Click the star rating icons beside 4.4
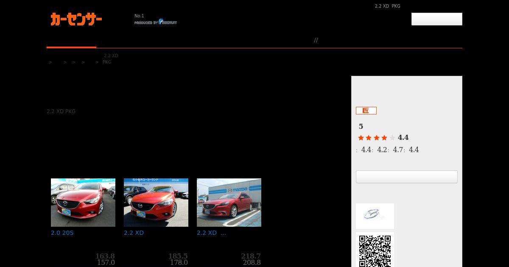This screenshot has height=267, width=509. [377, 138]
